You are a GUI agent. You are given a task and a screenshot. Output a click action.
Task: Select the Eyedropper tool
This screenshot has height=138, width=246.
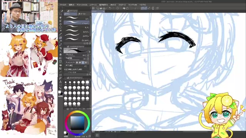coord(61,34)
